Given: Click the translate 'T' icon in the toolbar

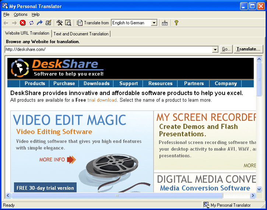Looking at the screenshot, I should (x=80, y=22).
